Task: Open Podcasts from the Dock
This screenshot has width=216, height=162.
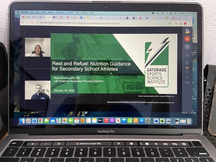Action: (112, 121)
